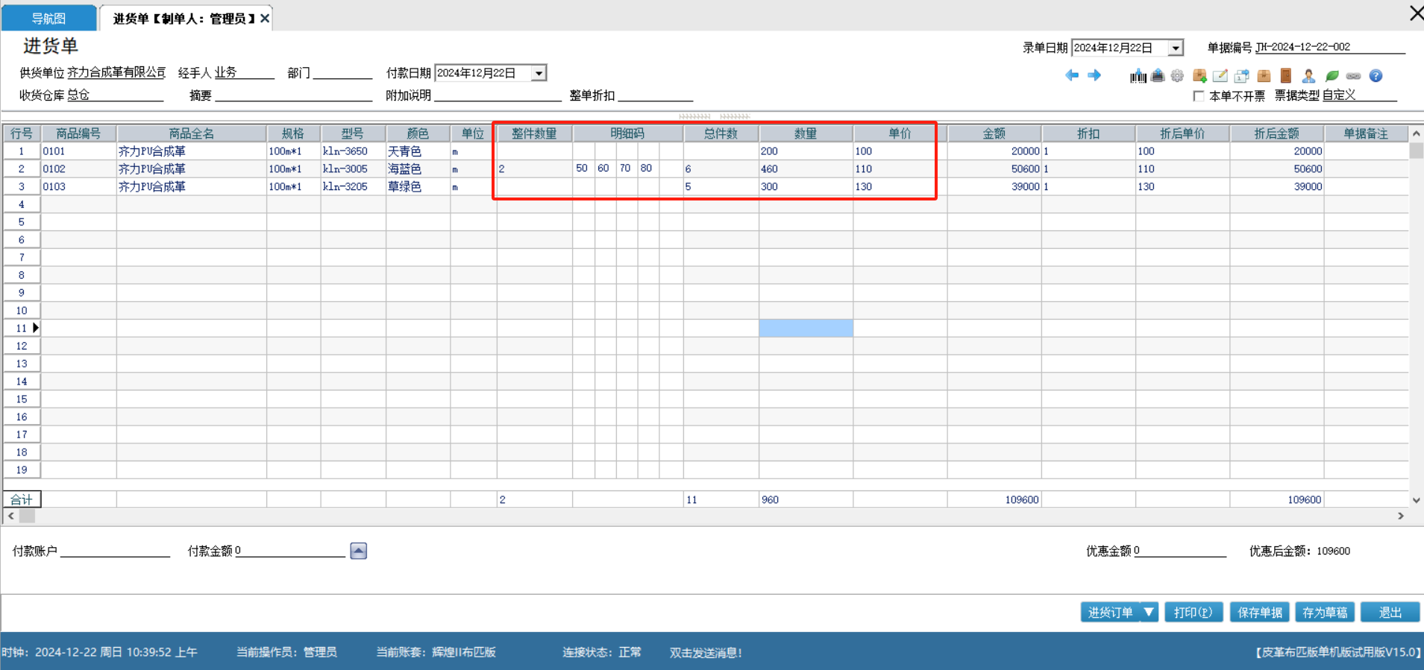Click the 单据备注 column header

[x=1366, y=133]
